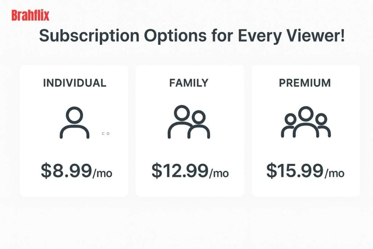Click the "/mo" suffix after $15.99

[334, 173]
